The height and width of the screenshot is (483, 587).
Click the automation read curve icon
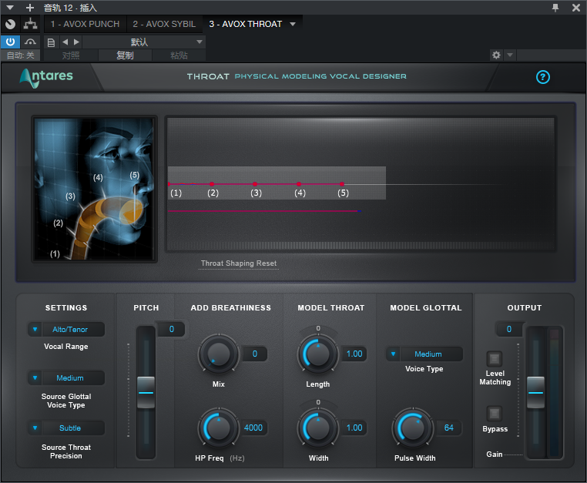pyautogui.click(x=30, y=42)
